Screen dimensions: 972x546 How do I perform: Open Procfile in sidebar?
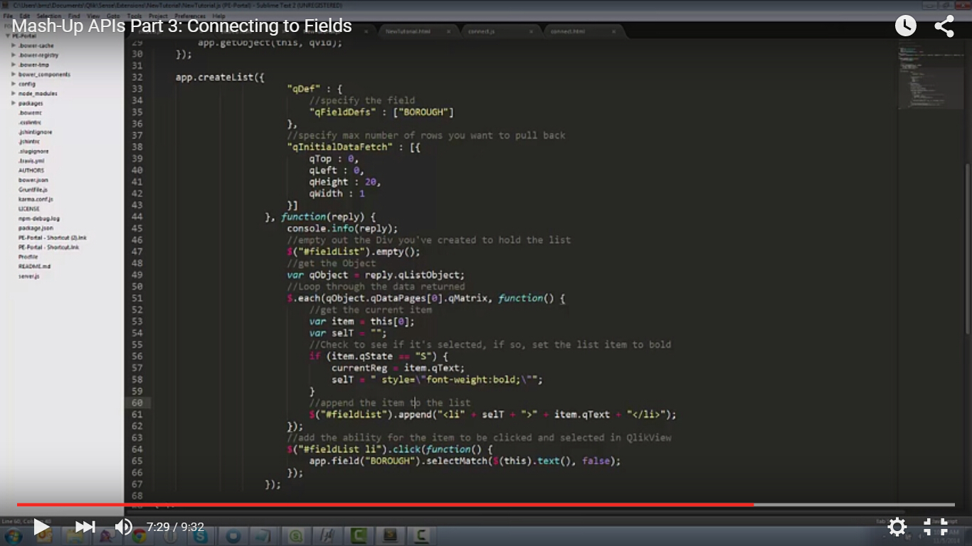pos(28,257)
